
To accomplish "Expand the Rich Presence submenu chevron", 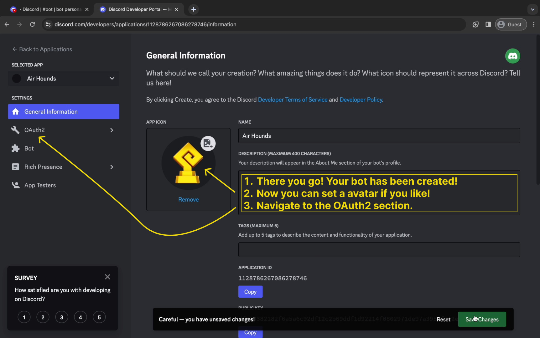I will pyautogui.click(x=112, y=167).
